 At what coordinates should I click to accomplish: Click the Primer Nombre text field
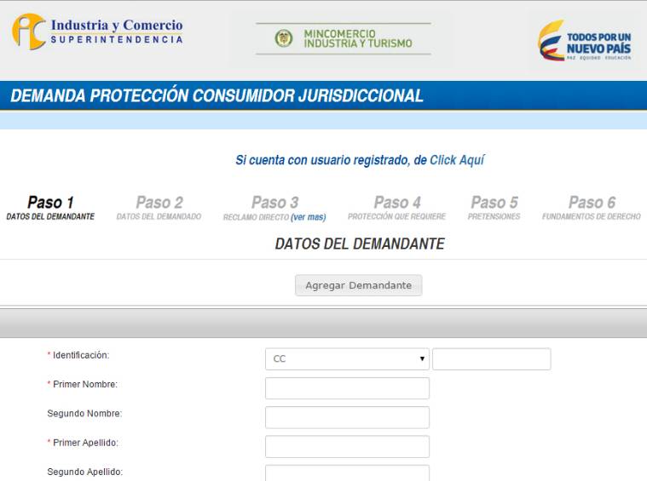click(347, 388)
